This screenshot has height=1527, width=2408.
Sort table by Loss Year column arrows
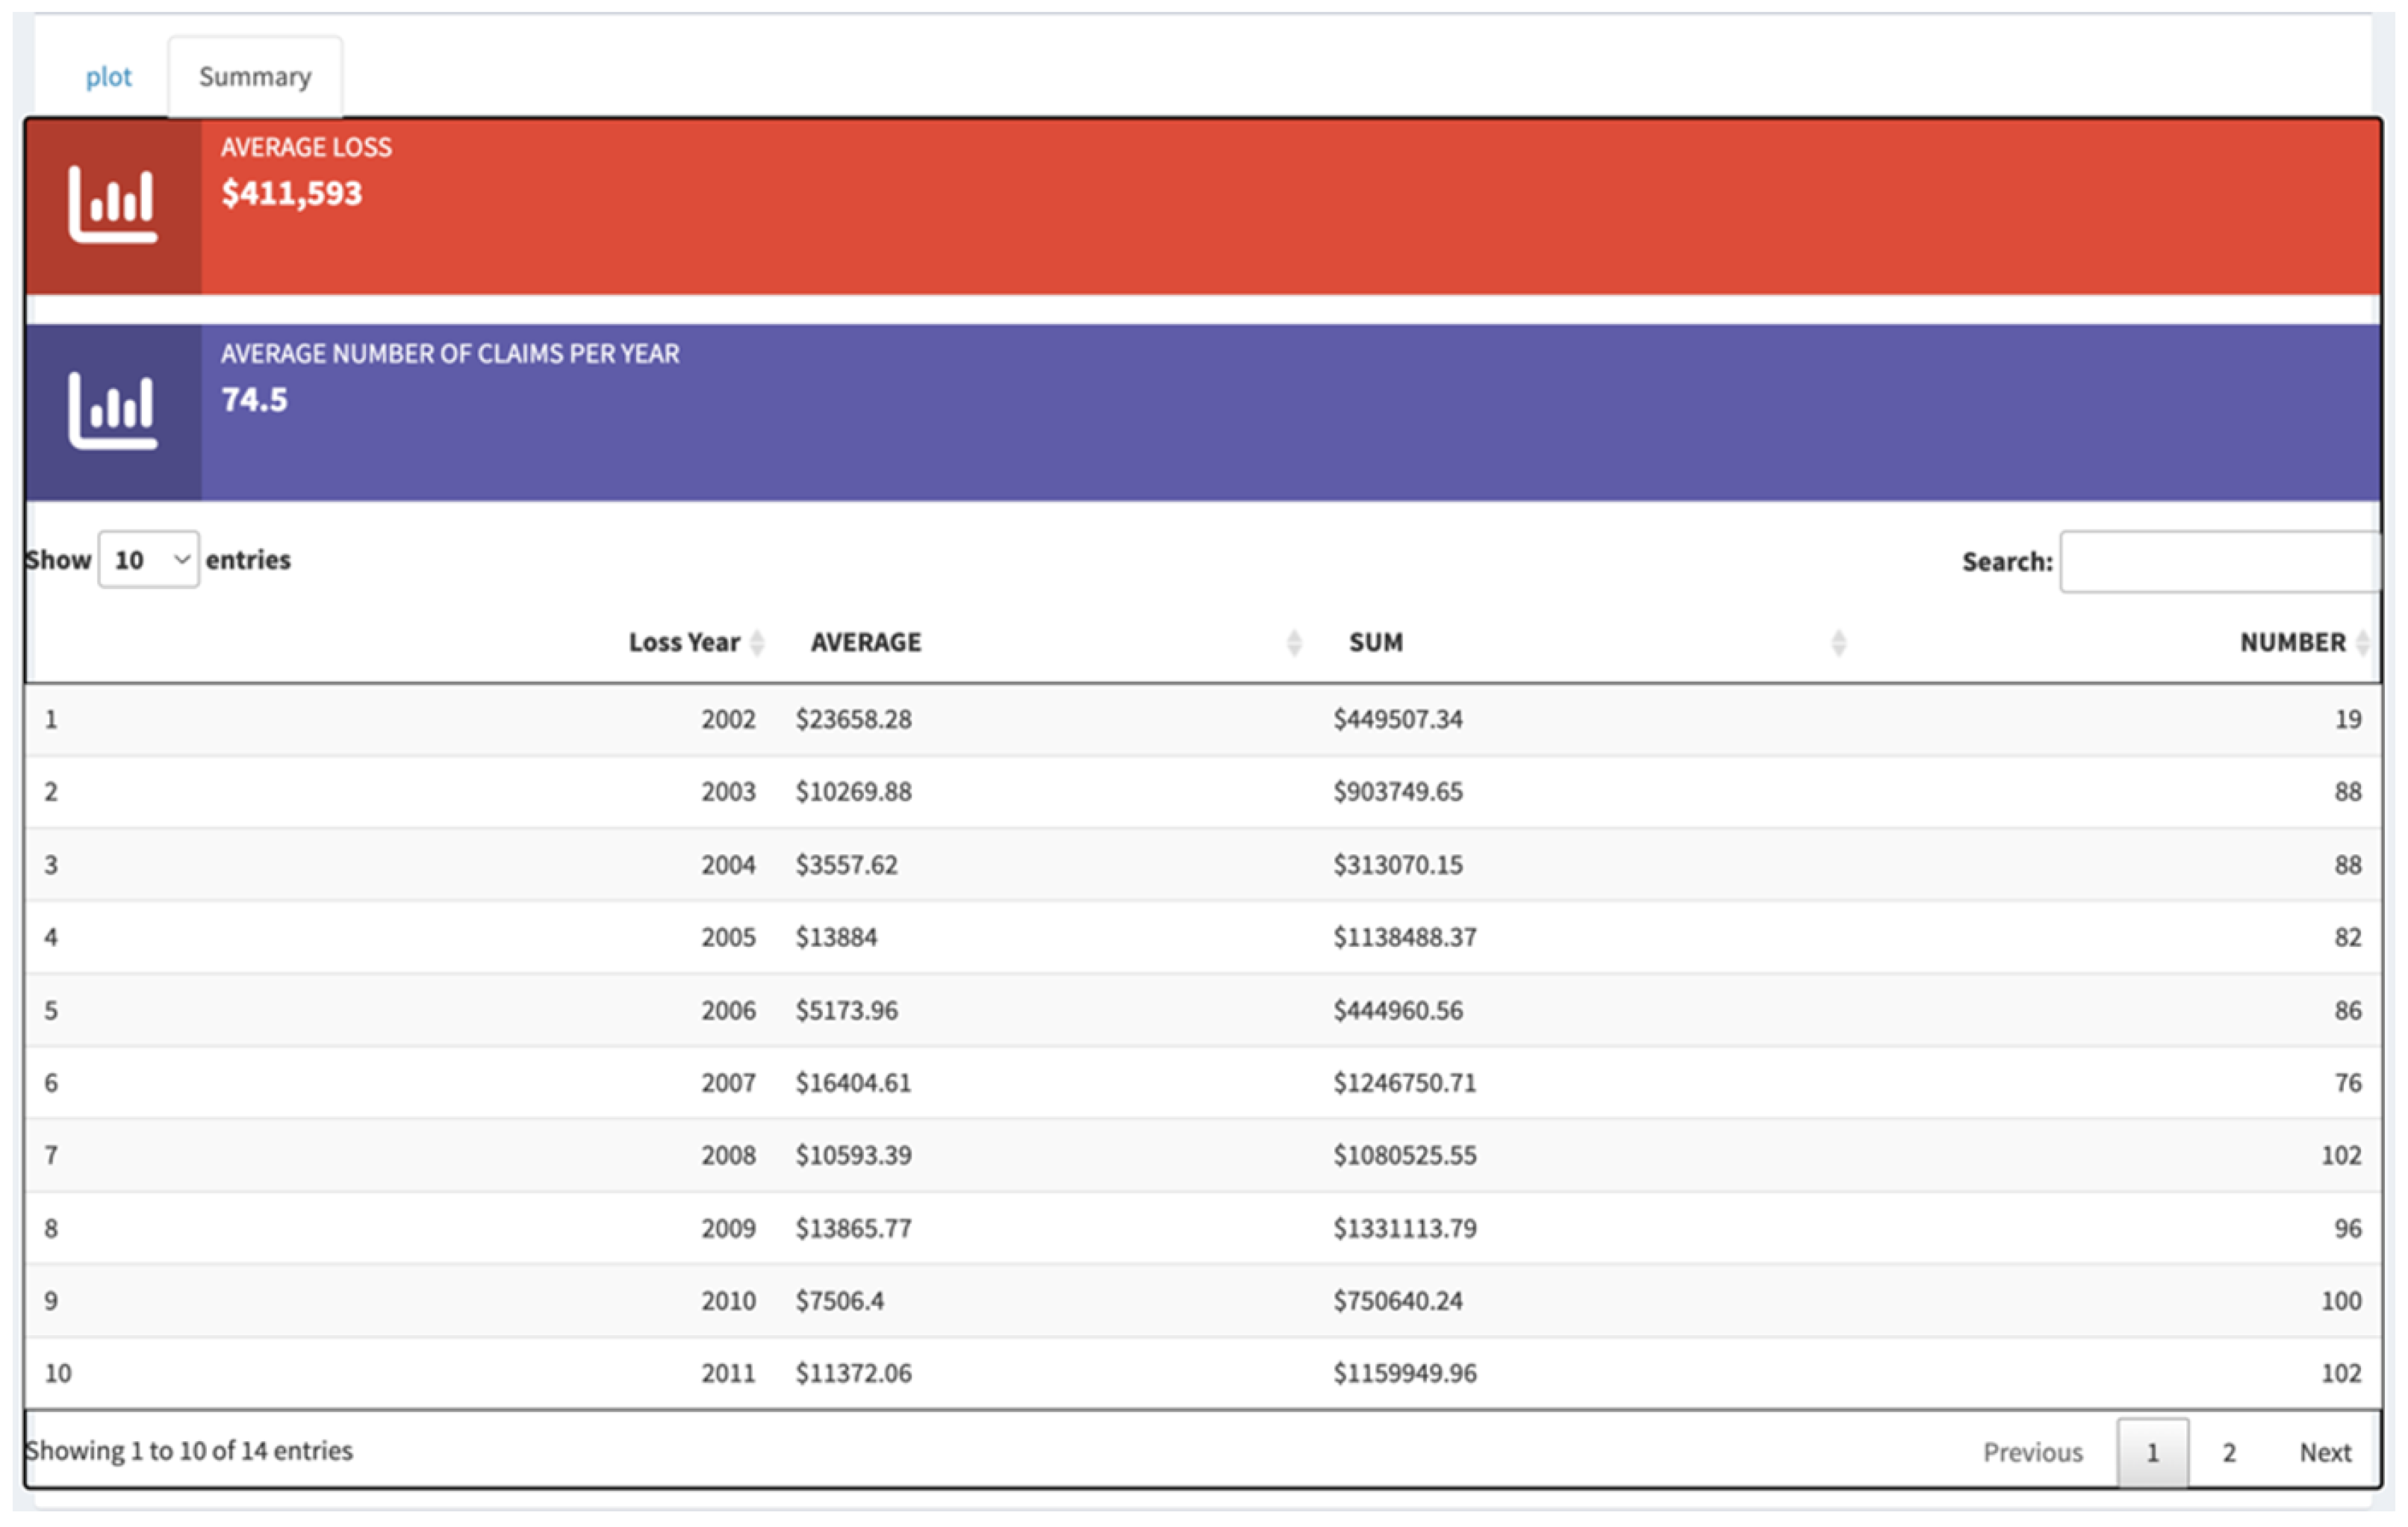coord(757,642)
